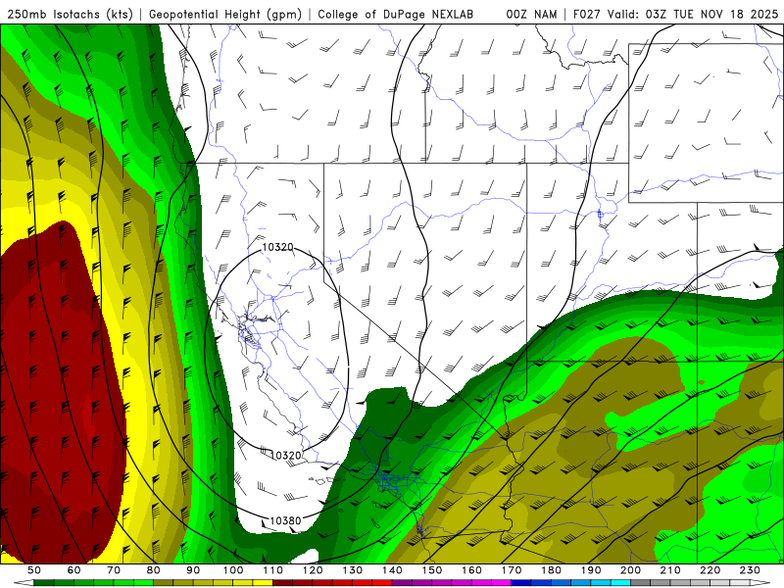Screen dimensions: 784x588
Task: Click the dark blue swatch starting at 170 kts
Action: 521,582
